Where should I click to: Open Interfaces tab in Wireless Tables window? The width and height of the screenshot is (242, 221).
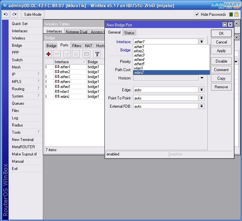(x=54, y=31)
